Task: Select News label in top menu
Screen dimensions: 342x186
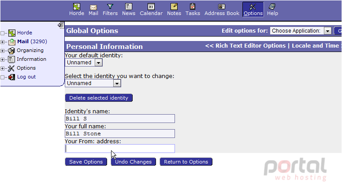Action: click(x=129, y=13)
